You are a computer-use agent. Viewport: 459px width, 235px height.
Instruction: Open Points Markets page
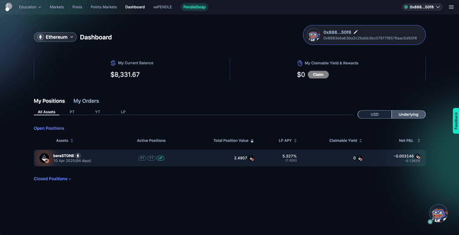104,7
